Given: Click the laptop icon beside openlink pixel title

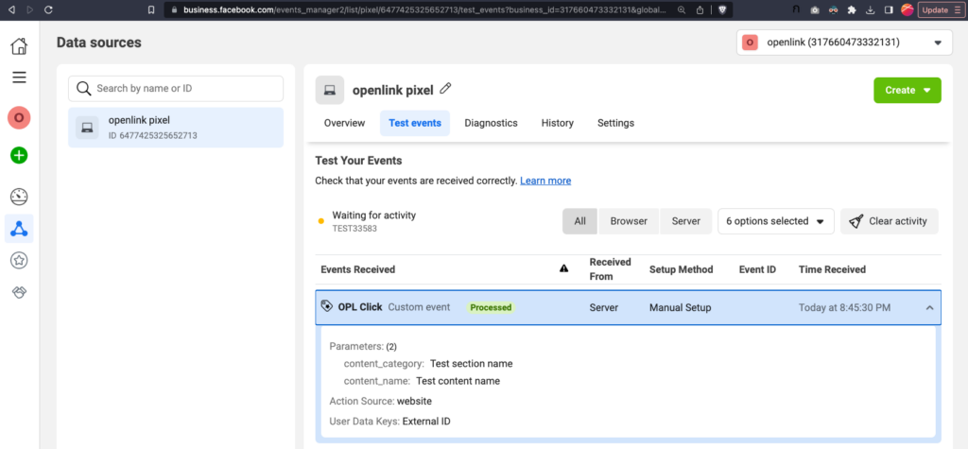Looking at the screenshot, I should (330, 90).
